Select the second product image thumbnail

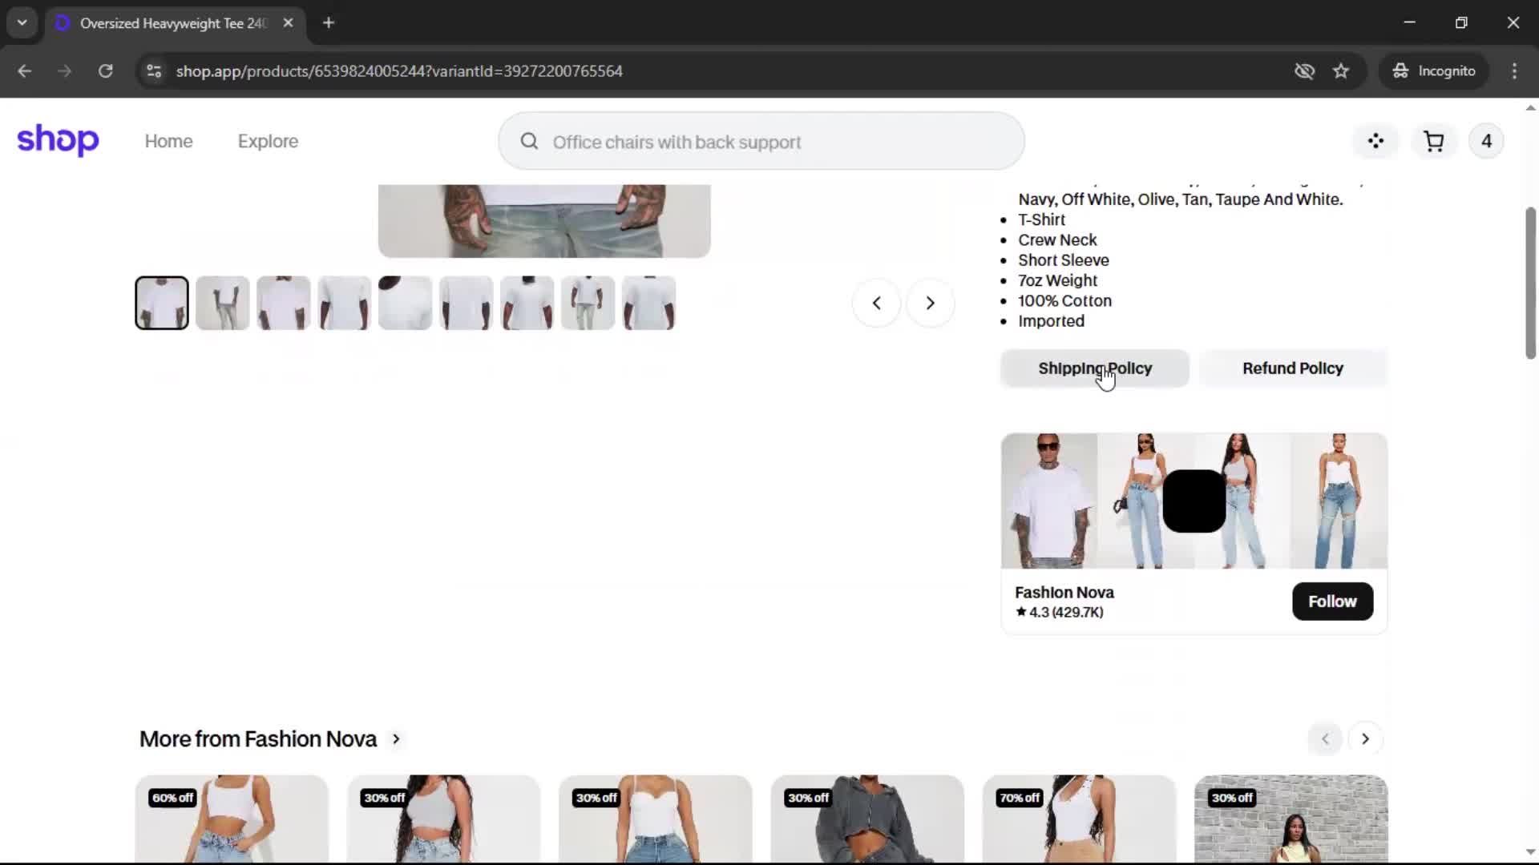pos(223,304)
